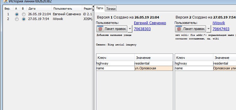Click version 2 Пакет правок button
This screenshot has width=236, height=110.
click(x=190, y=29)
